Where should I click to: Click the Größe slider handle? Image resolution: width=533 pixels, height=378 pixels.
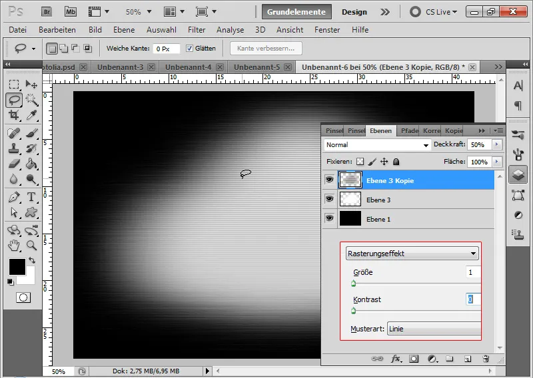point(354,283)
